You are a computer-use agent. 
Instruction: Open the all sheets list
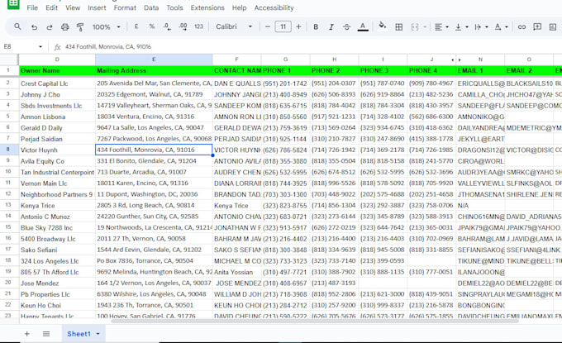pos(46,334)
